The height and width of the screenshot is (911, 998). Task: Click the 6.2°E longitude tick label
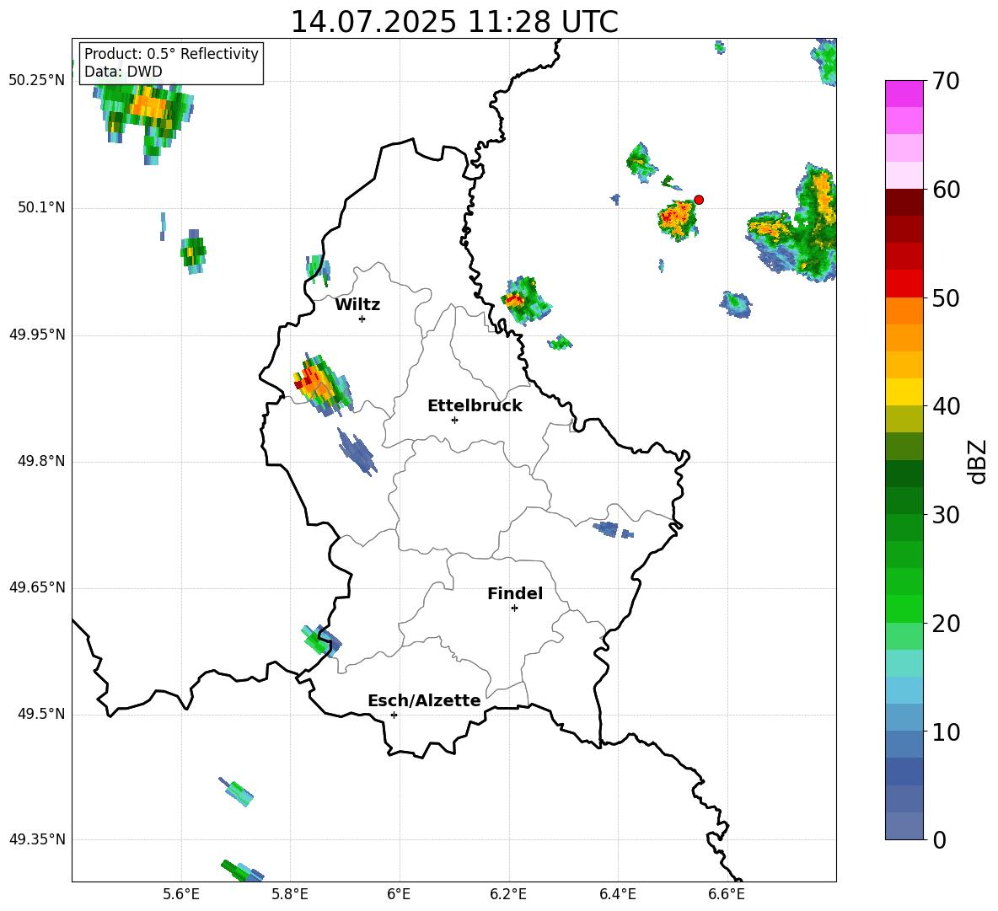click(508, 894)
